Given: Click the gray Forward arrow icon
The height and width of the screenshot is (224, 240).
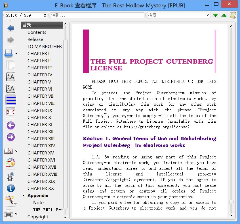Looking at the screenshot, I should click(10, 40).
